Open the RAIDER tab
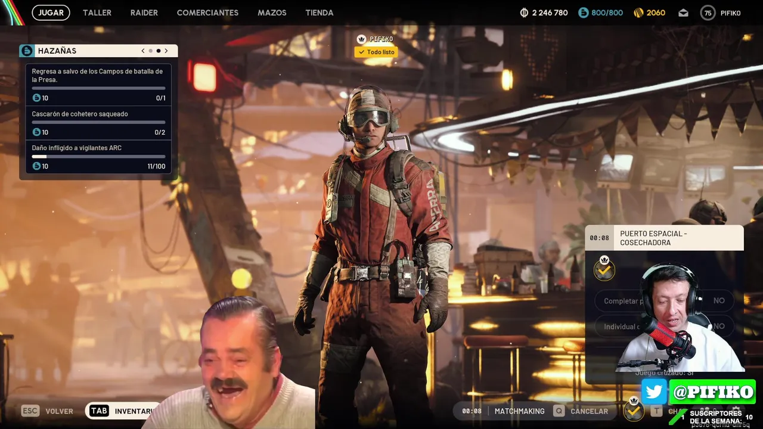The width and height of the screenshot is (763, 429). [144, 13]
